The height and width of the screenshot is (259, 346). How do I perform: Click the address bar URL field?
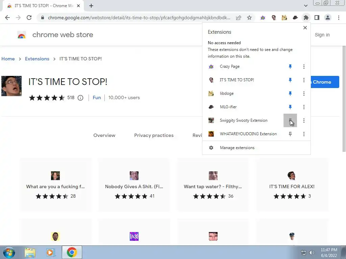[x=139, y=18]
